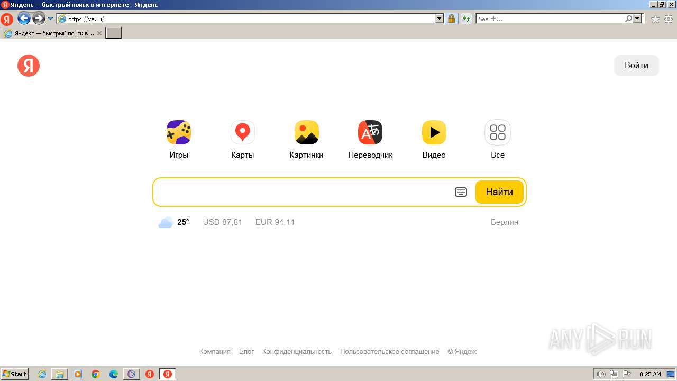Click the Берлин location link
This screenshot has height=381, width=677.
coord(505,222)
